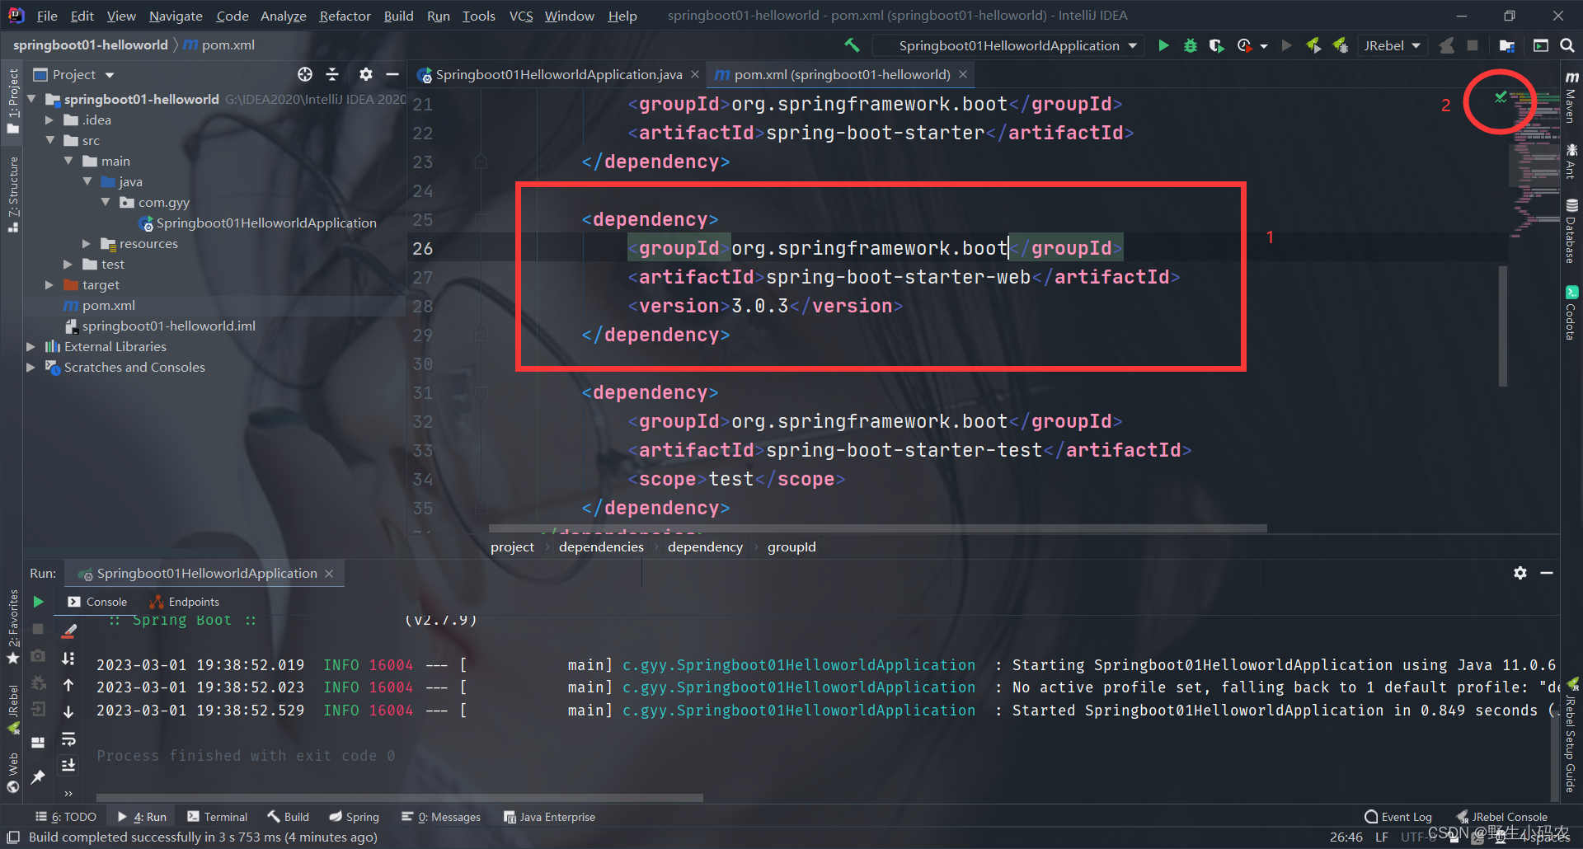This screenshot has width=1583, height=849.
Task: Select Springboot01HelloworldApplication class in tree
Action: click(265, 223)
